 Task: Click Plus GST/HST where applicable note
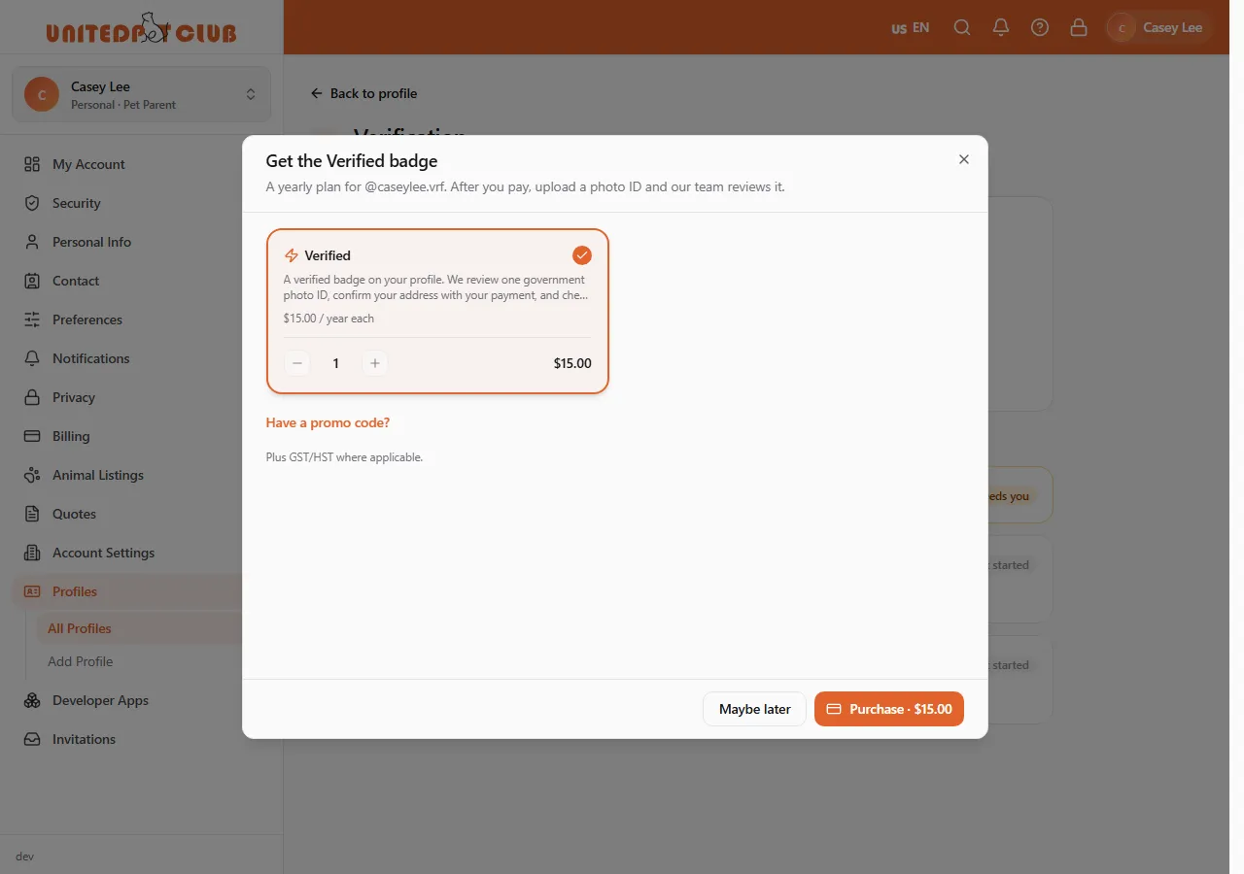point(344,456)
